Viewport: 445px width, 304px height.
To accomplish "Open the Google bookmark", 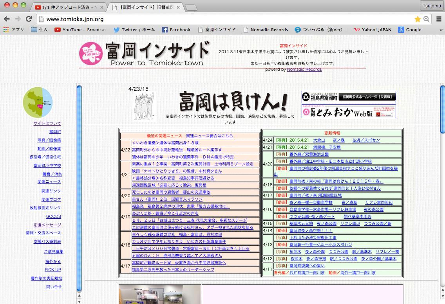I will click(409, 29).
